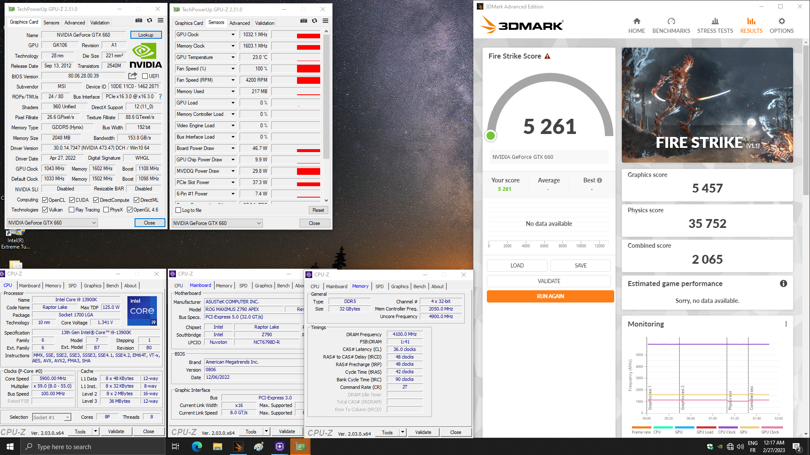This screenshot has width=810, height=455.
Task: Open 3DMark Stress Tests section
Action: point(715,26)
